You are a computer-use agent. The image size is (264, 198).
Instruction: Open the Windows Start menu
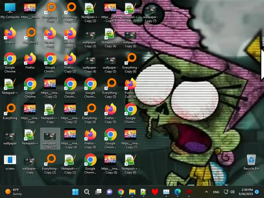click(76, 192)
